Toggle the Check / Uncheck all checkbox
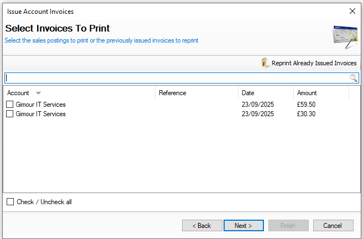The image size is (363, 239). pyautogui.click(x=10, y=202)
